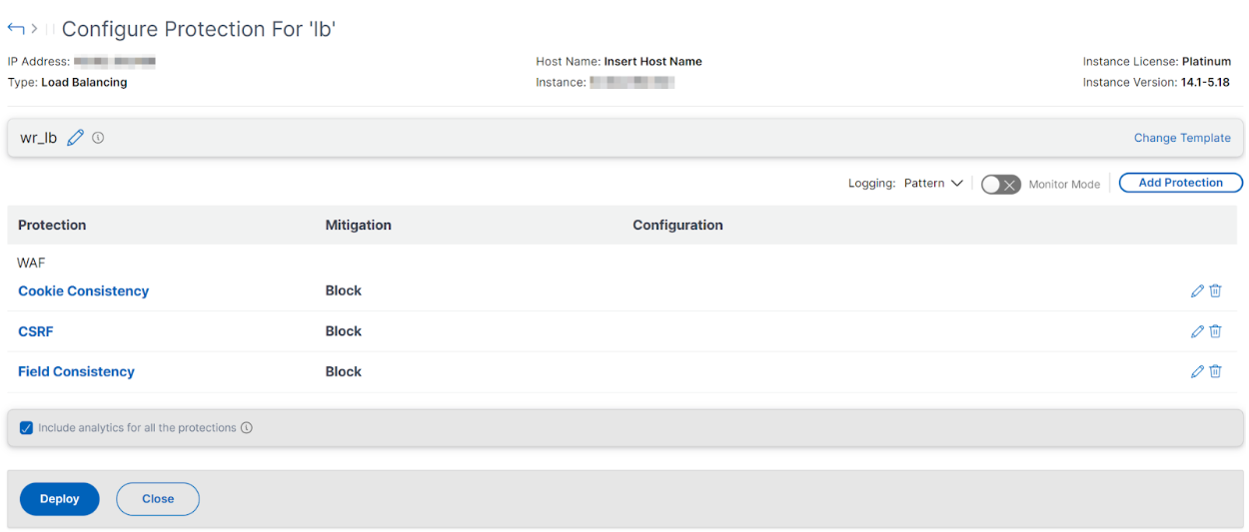Image resolution: width=1249 pixels, height=532 pixels.
Task: Delete the CSRF protection row
Action: (x=1215, y=331)
